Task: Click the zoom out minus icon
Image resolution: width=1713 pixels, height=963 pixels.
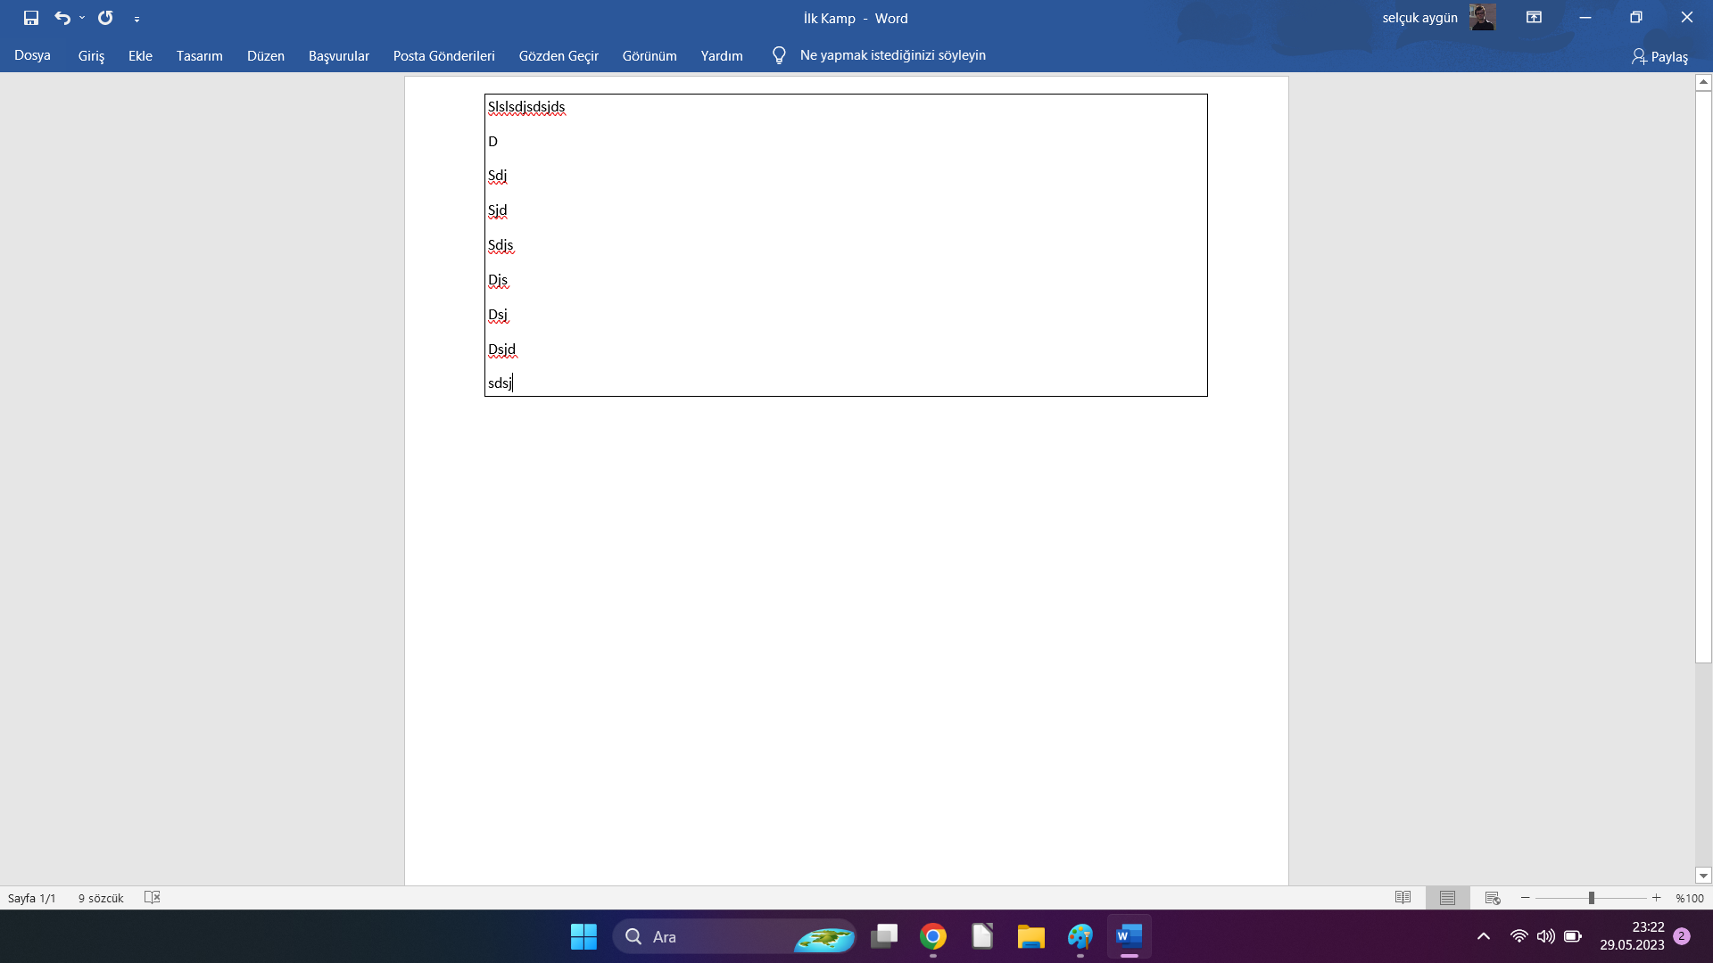Action: point(1526,898)
